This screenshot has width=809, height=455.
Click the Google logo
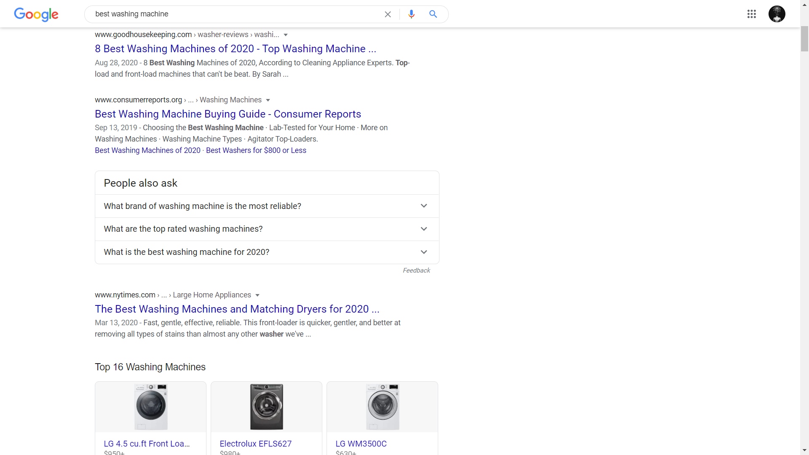pos(36,14)
